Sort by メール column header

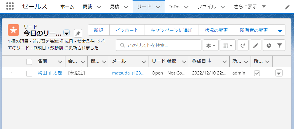point(119,61)
